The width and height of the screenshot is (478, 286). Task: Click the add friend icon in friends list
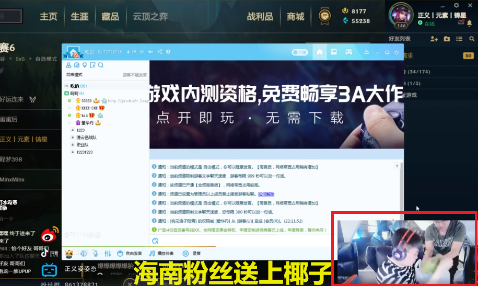(x=434, y=39)
